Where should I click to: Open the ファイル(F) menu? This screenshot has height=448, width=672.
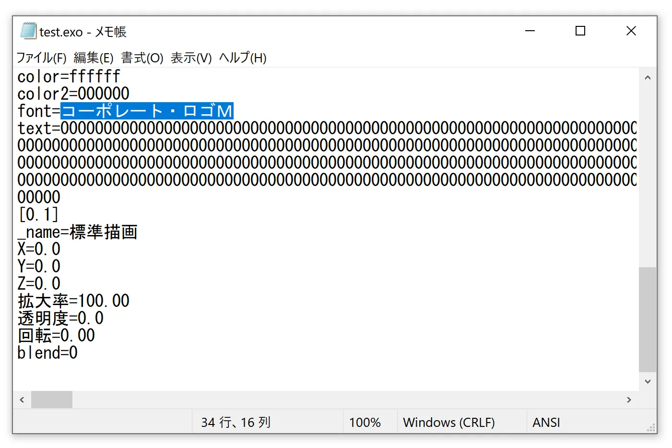[41, 58]
